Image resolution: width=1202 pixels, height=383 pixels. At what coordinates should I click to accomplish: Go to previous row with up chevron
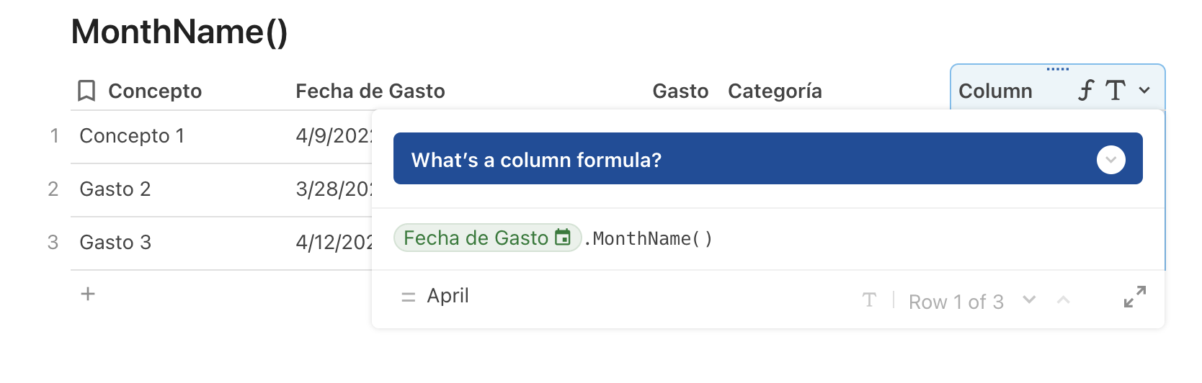click(x=1063, y=299)
